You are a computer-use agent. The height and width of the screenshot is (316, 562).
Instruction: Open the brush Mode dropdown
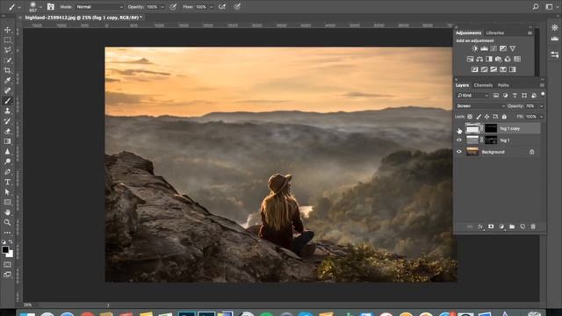coord(99,7)
